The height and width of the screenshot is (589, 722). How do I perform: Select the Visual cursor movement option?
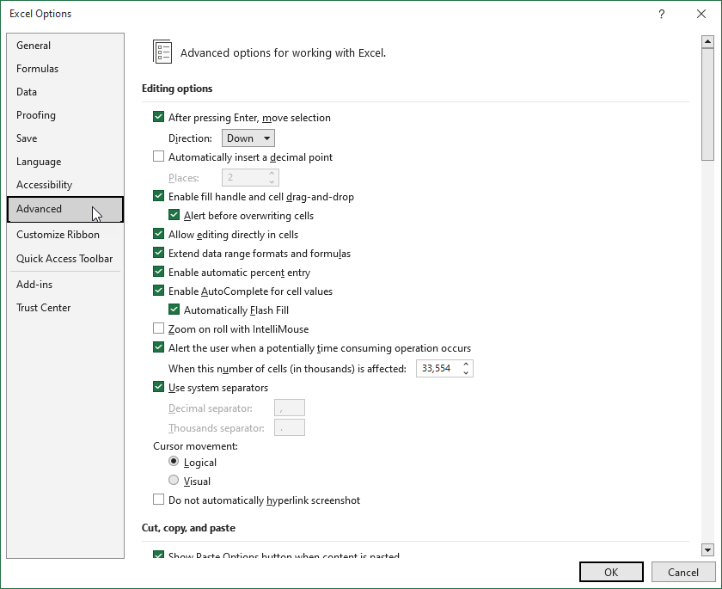[x=174, y=481]
